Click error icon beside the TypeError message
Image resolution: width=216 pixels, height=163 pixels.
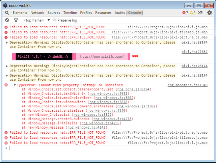(x=6, y=85)
